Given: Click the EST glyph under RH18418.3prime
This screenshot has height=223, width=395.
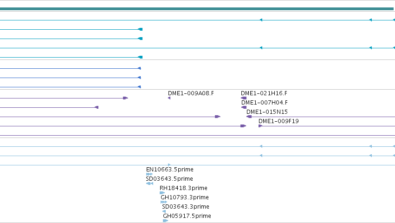Looking at the screenshot, I should 162,193.
